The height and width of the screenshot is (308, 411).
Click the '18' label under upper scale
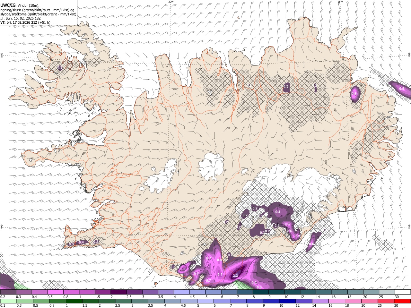pyautogui.click(x=350, y=297)
